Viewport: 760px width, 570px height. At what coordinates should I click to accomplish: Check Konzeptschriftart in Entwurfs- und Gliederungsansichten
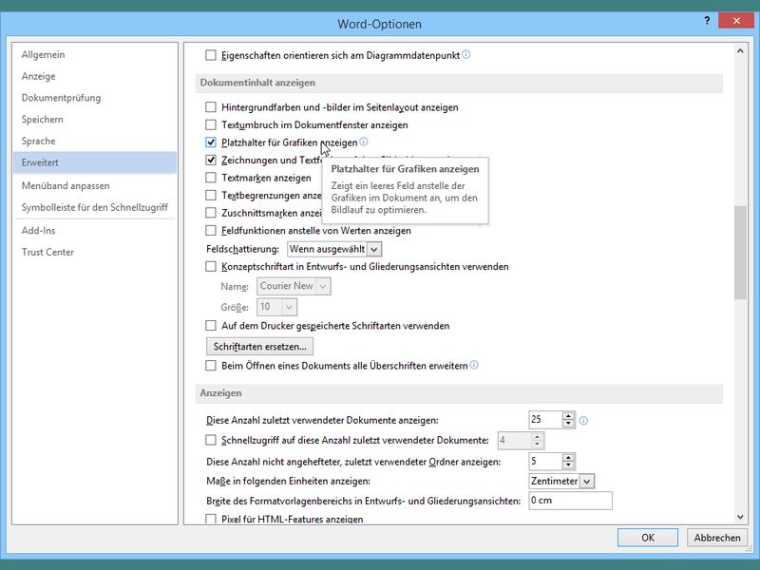210,267
